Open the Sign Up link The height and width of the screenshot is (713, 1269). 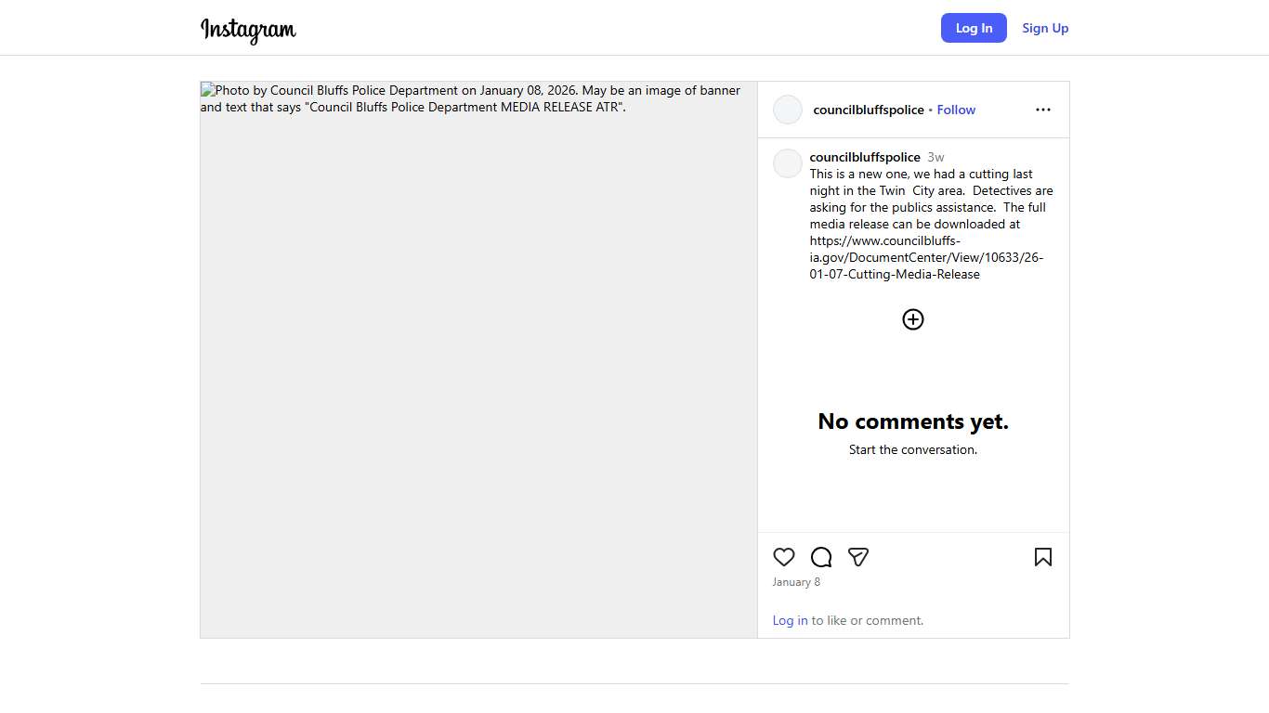1045,28
